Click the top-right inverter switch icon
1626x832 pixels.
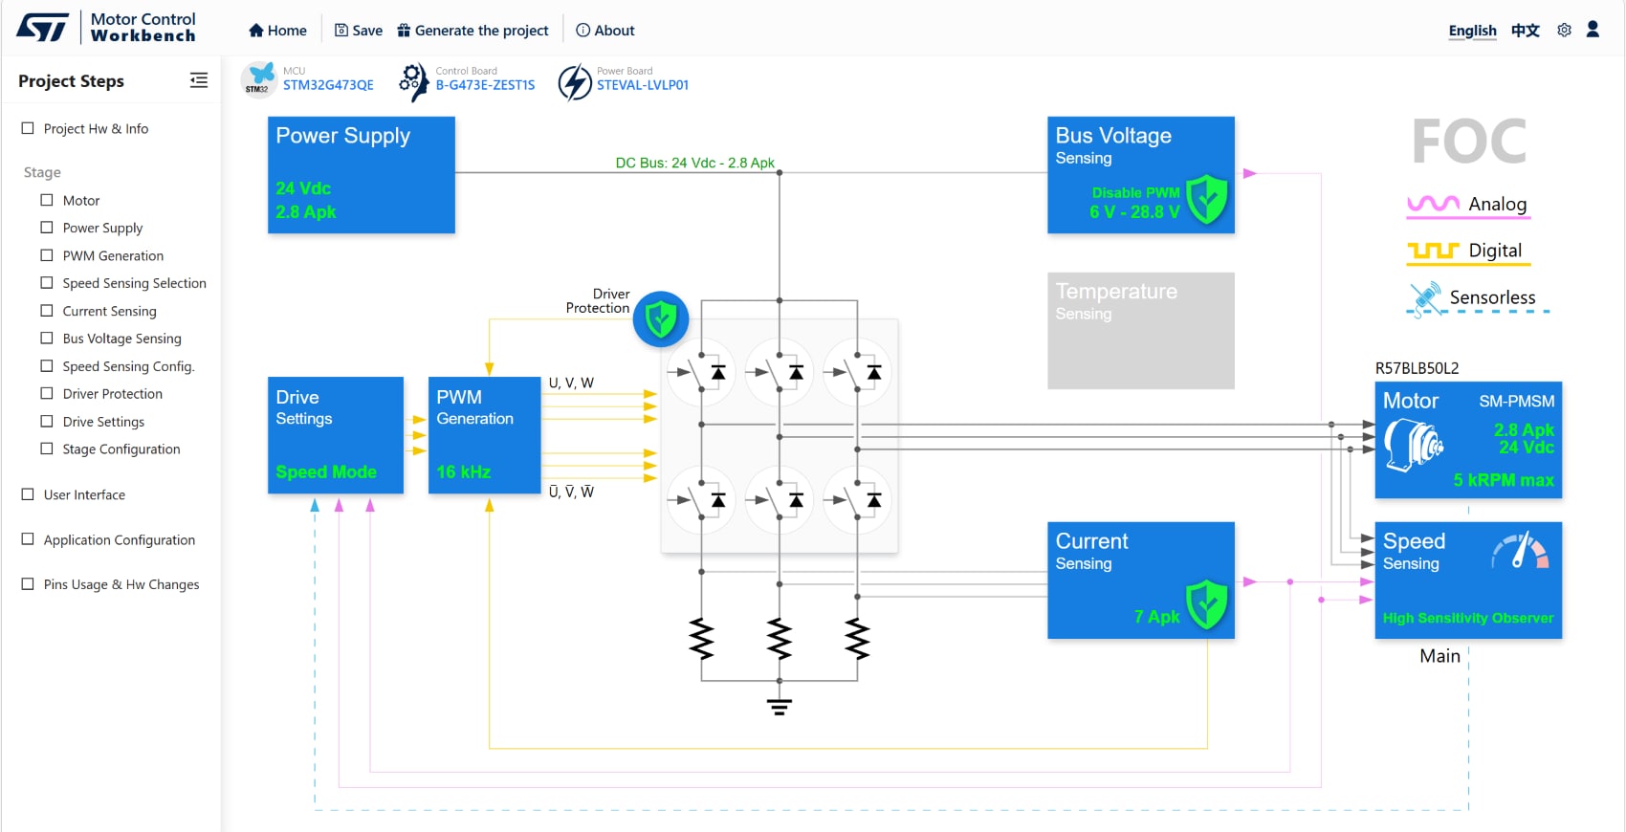click(857, 372)
